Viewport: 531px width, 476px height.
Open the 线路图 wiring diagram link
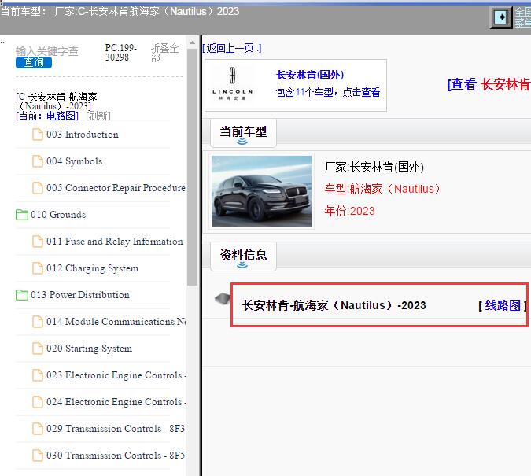[x=503, y=305]
